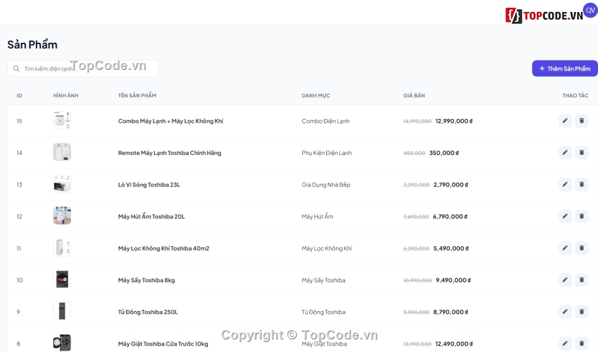This screenshot has width=598, height=352.
Task: Click category Phụ Kiện Điện Lạnh
Action: click(327, 152)
